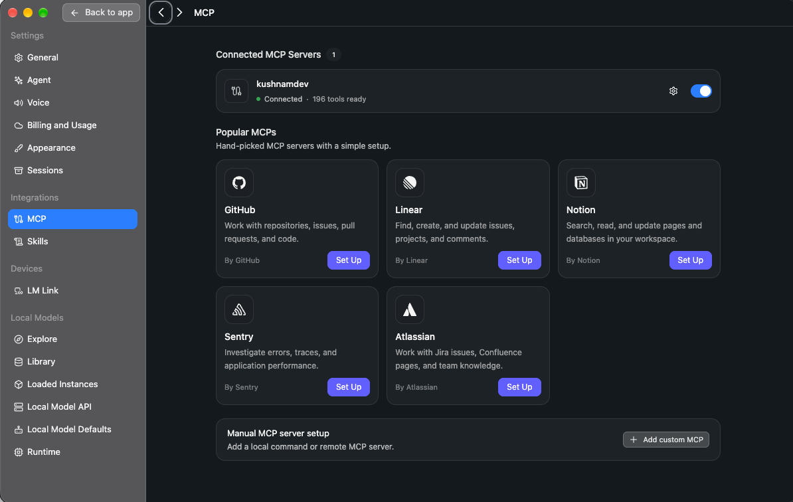Open Sessions settings
The image size is (793, 502).
(x=73, y=171)
